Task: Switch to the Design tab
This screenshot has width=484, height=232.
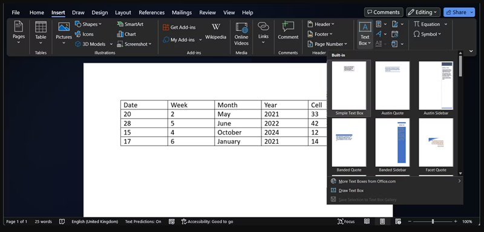Action: click(x=100, y=13)
